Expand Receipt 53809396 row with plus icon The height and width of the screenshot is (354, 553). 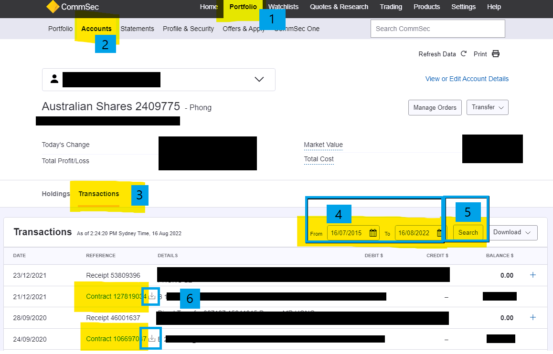click(532, 275)
